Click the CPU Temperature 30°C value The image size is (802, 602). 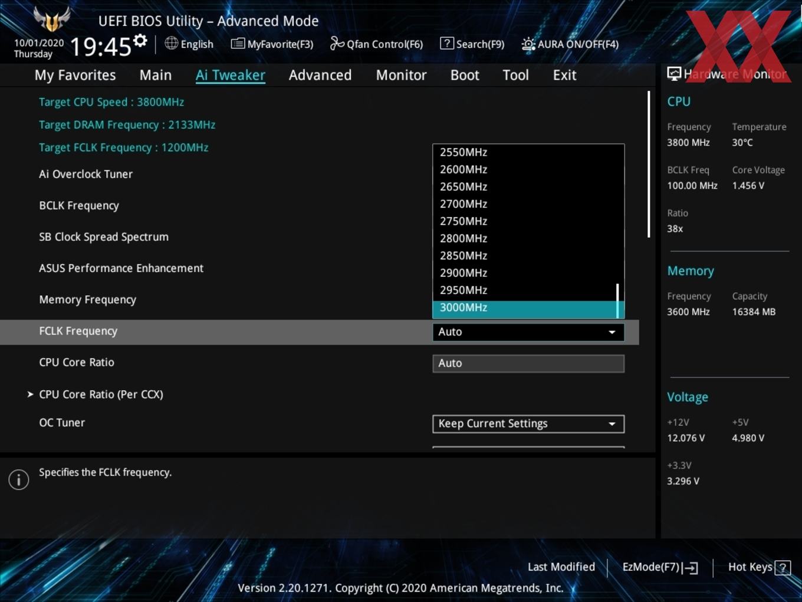point(742,143)
